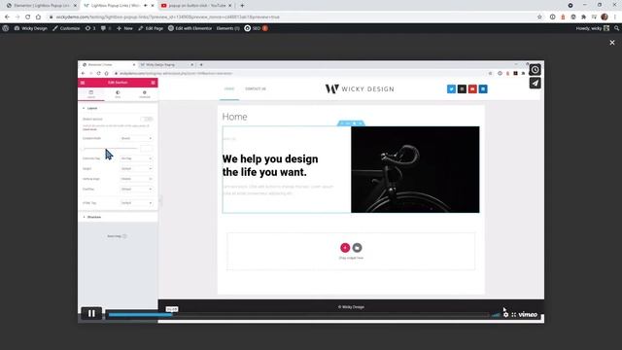The height and width of the screenshot is (350, 622).
Task: Click the pink Add New Section plus button
Action: 345,248
